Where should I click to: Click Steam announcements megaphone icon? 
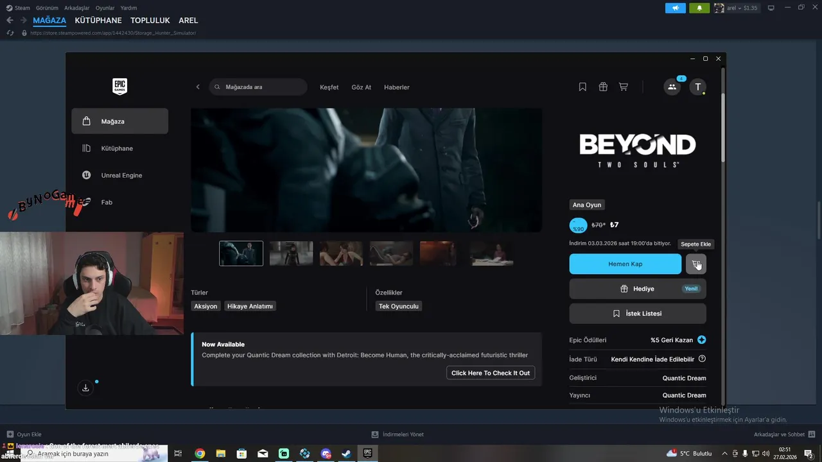pyautogui.click(x=676, y=8)
